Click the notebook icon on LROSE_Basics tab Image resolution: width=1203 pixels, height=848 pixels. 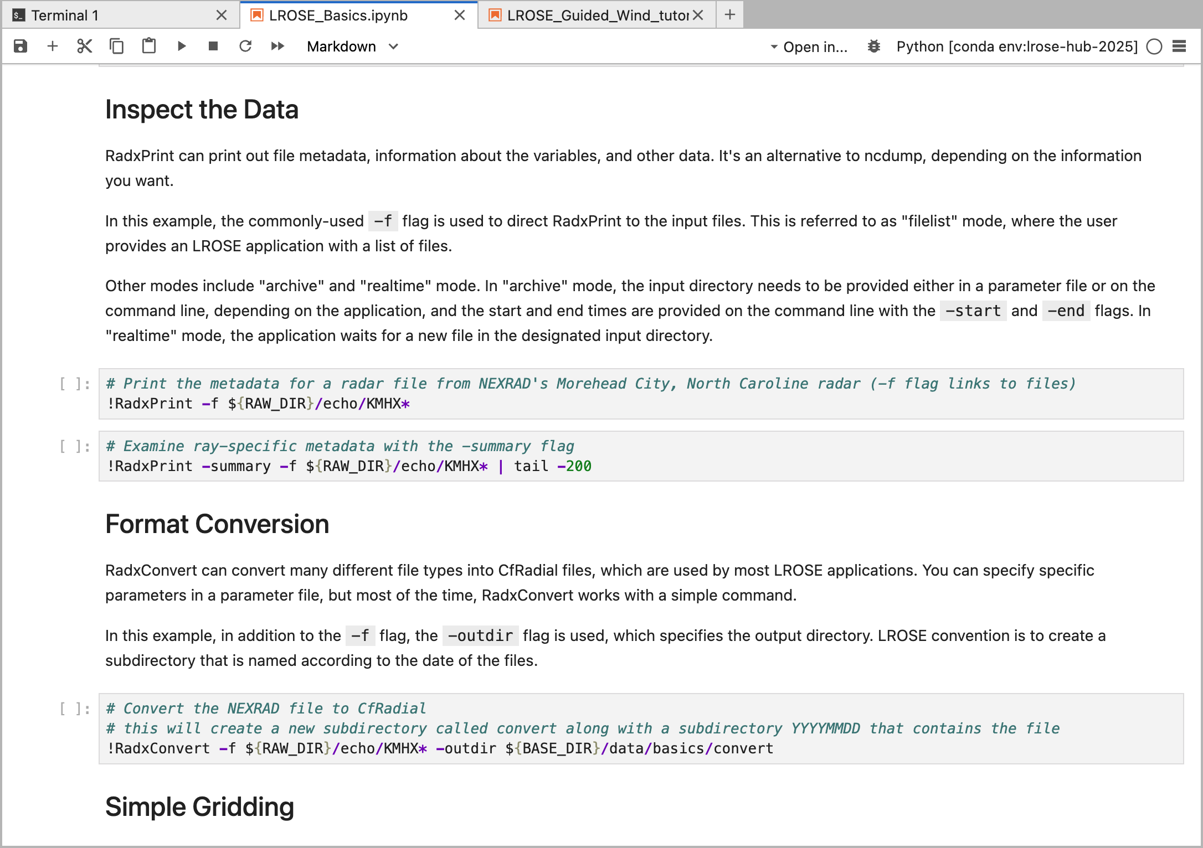click(256, 15)
